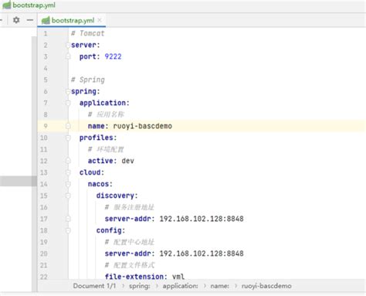The height and width of the screenshot is (296, 366).
Task: Click the Spring leaf icon in title bar
Action: [7, 5]
